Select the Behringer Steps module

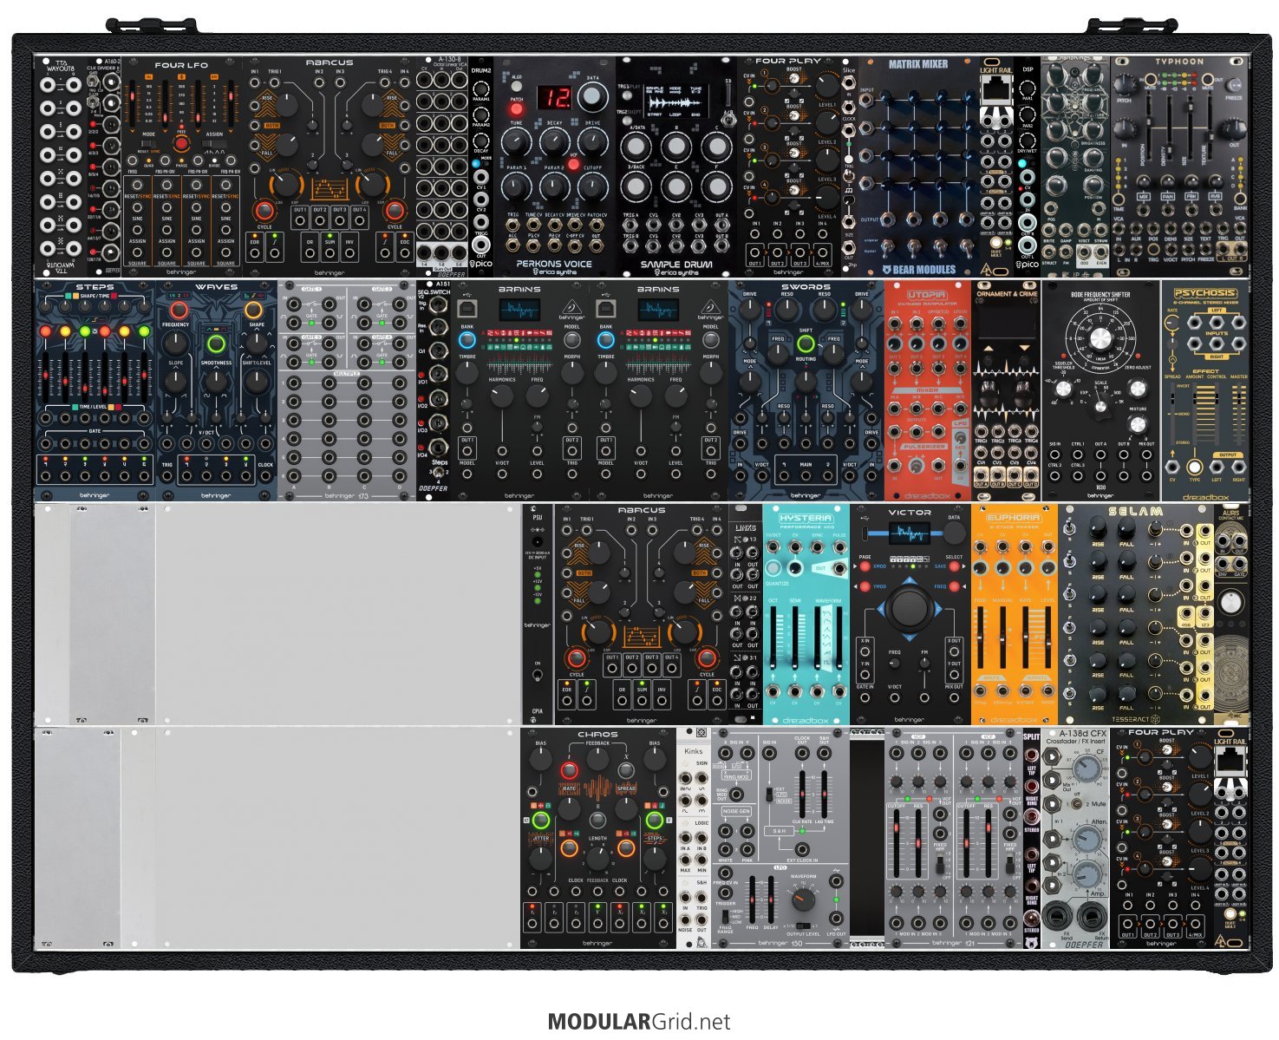point(95,389)
